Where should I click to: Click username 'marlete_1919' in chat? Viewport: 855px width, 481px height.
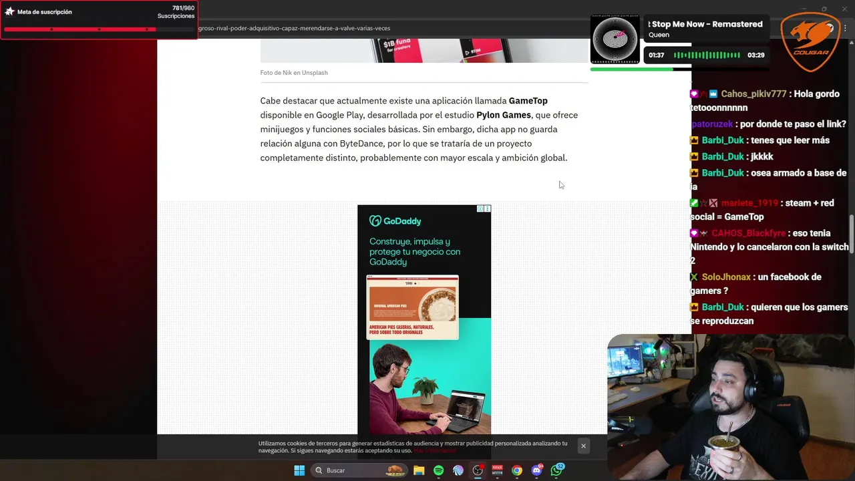(x=749, y=203)
